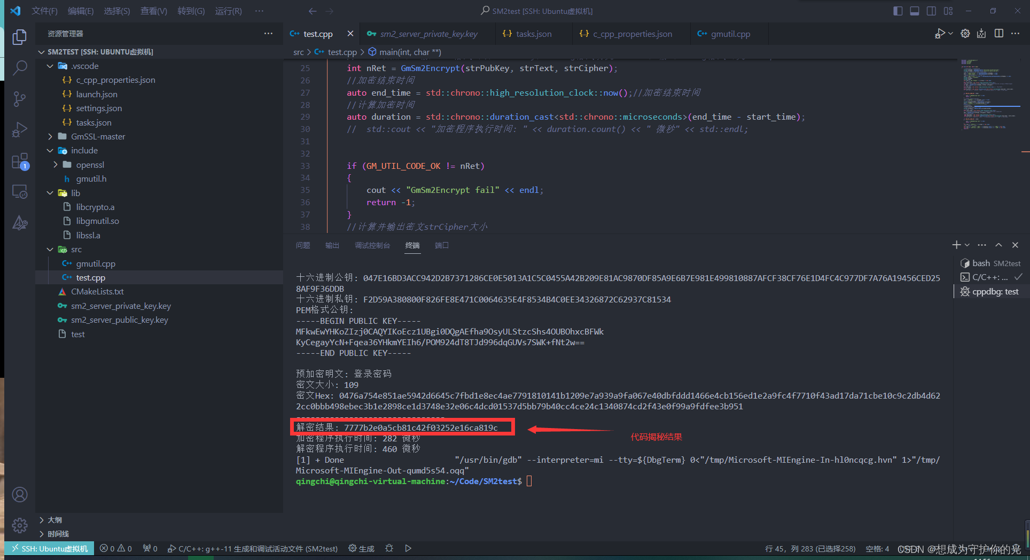Click the status bar debug bug icon
1030x560 pixels.
pyautogui.click(x=389, y=548)
